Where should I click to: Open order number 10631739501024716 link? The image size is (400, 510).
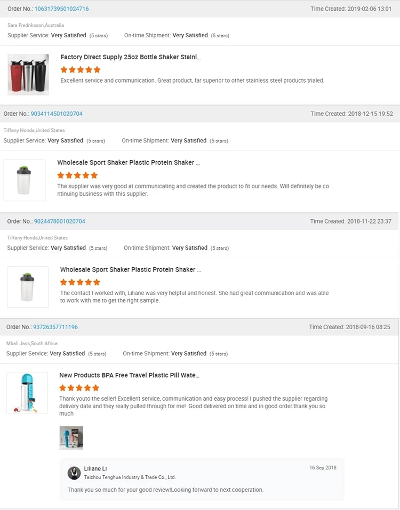click(x=61, y=9)
